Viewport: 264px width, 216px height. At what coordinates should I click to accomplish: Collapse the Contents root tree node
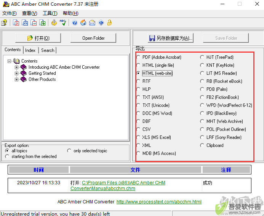click(9, 61)
